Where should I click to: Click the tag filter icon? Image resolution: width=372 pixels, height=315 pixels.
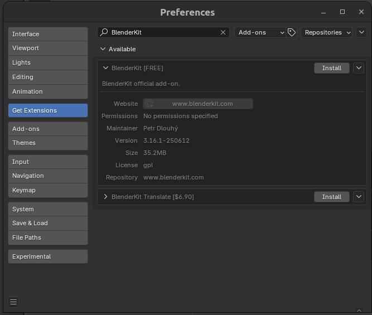[292, 32]
